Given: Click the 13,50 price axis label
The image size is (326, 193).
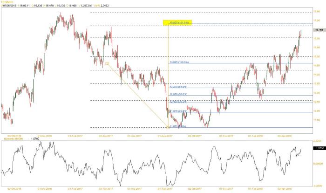Looking at the screenshot, I should click(317, 83).
